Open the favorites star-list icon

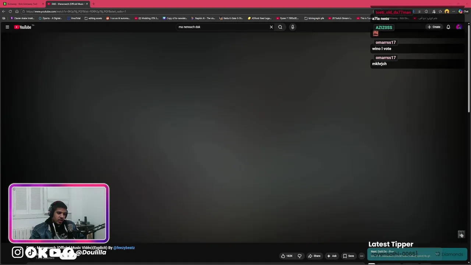coord(440,11)
